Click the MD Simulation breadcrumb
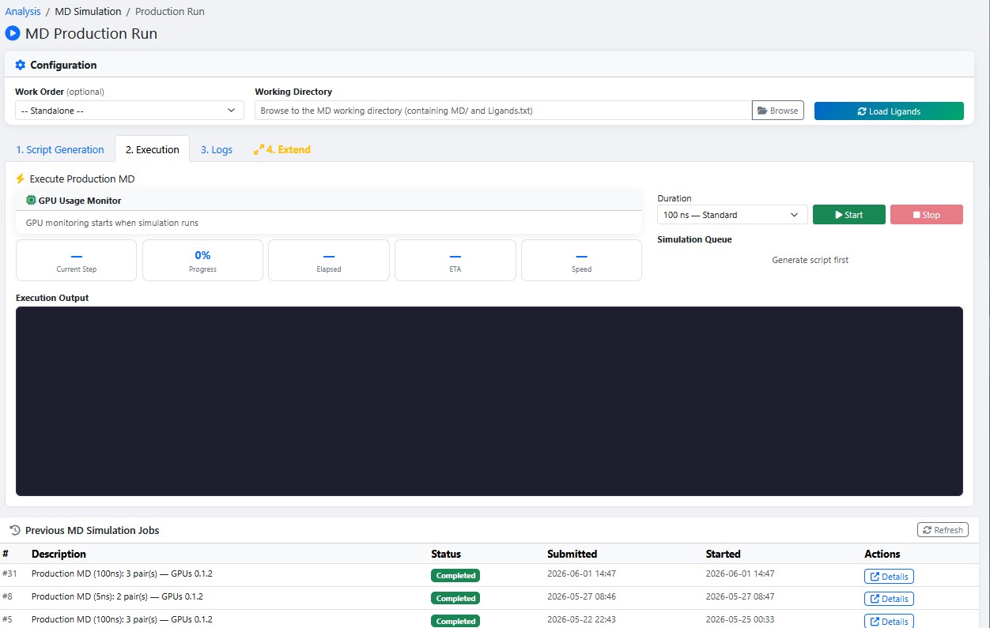Viewport: 990px width, 628px height. coord(89,12)
